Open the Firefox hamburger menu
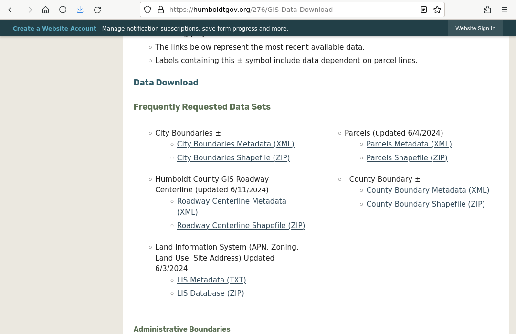Screen dimensions: 516x334 [505, 10]
